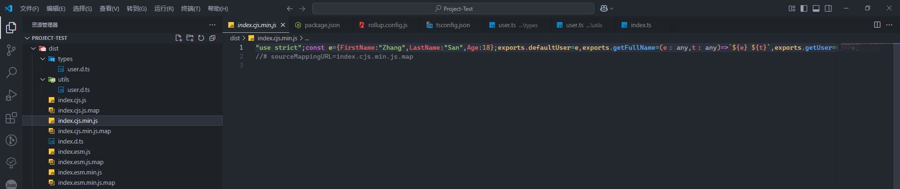This screenshot has width=900, height=189.
Task: Click the New Folder icon in explorer
Action: coord(190,38)
